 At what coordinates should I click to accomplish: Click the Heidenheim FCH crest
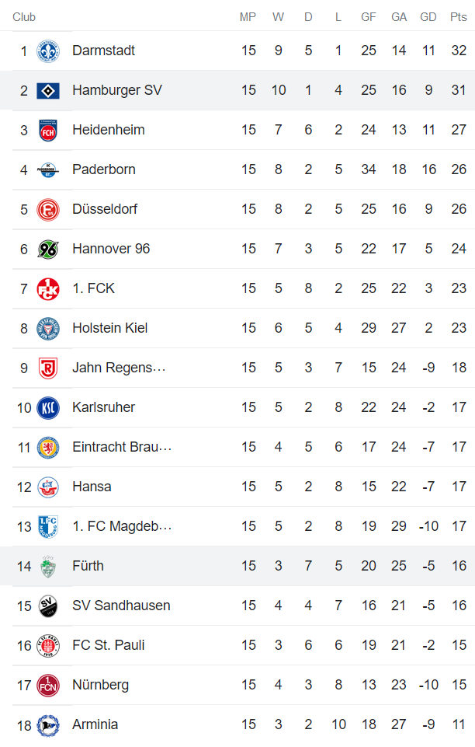[x=48, y=131]
